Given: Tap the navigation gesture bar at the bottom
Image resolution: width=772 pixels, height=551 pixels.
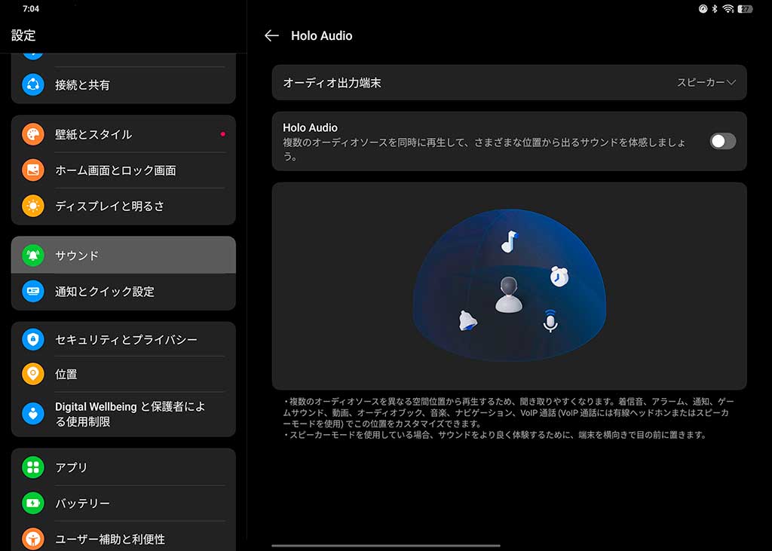Looking at the screenshot, I should [385, 545].
